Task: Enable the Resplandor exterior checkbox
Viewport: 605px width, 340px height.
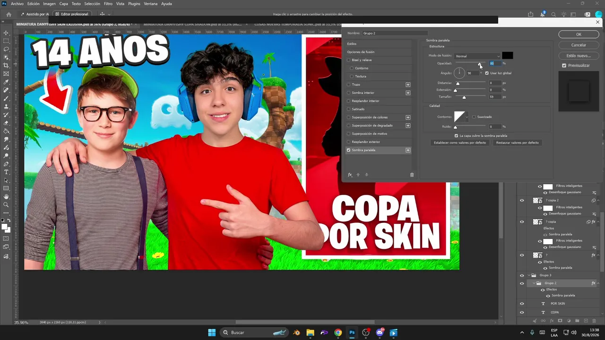Action: pyautogui.click(x=349, y=142)
